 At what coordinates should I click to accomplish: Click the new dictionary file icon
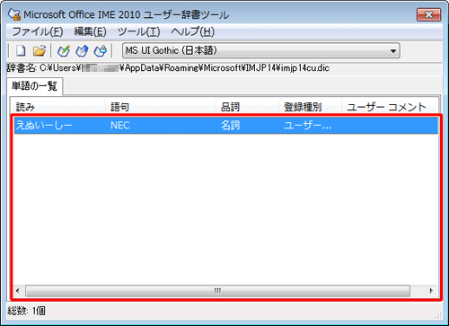pos(21,50)
